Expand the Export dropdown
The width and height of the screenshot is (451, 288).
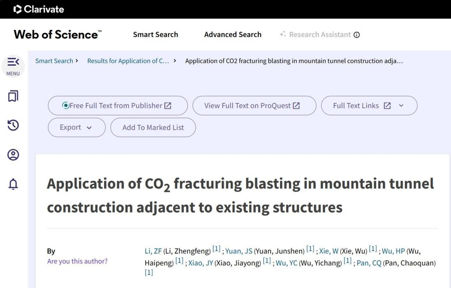[x=76, y=128]
